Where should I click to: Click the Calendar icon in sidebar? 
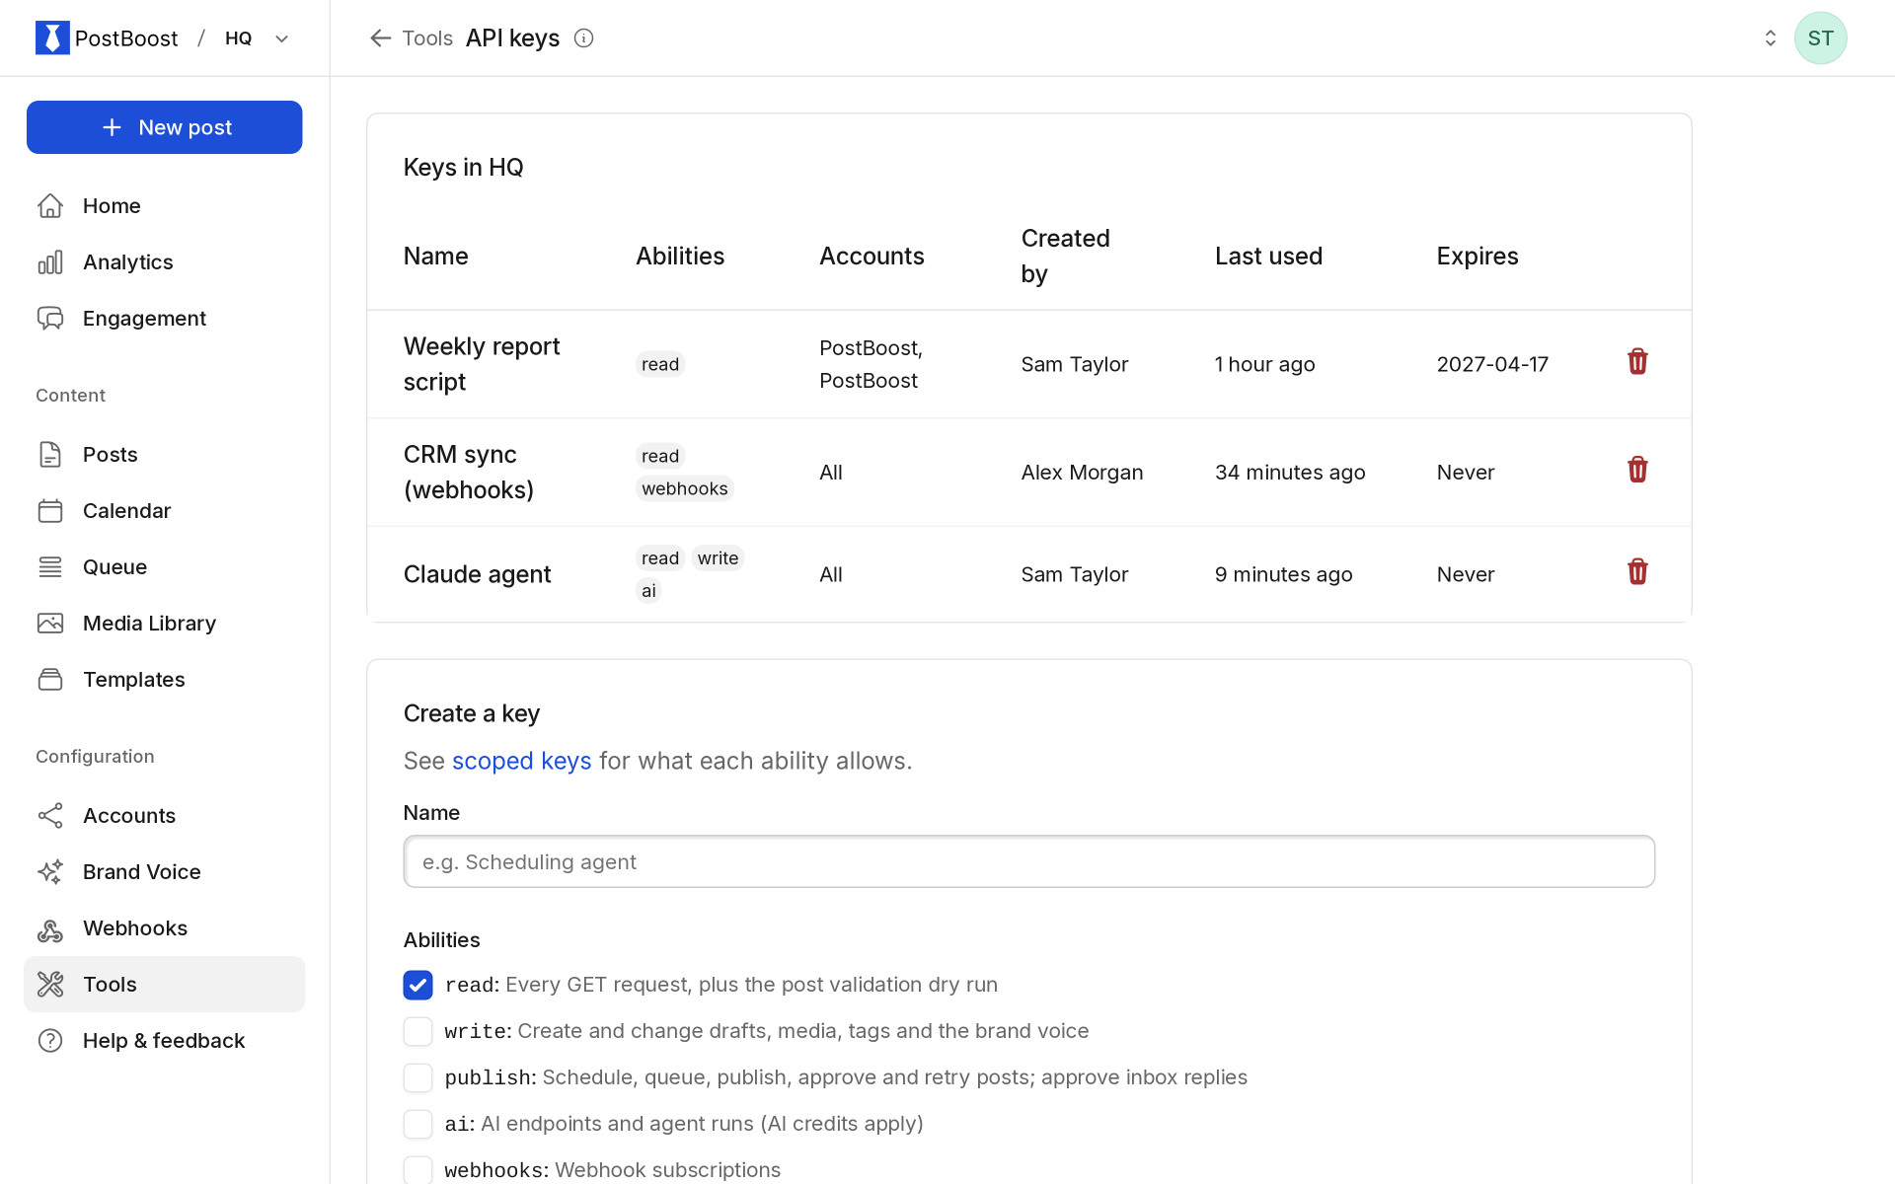click(x=50, y=510)
